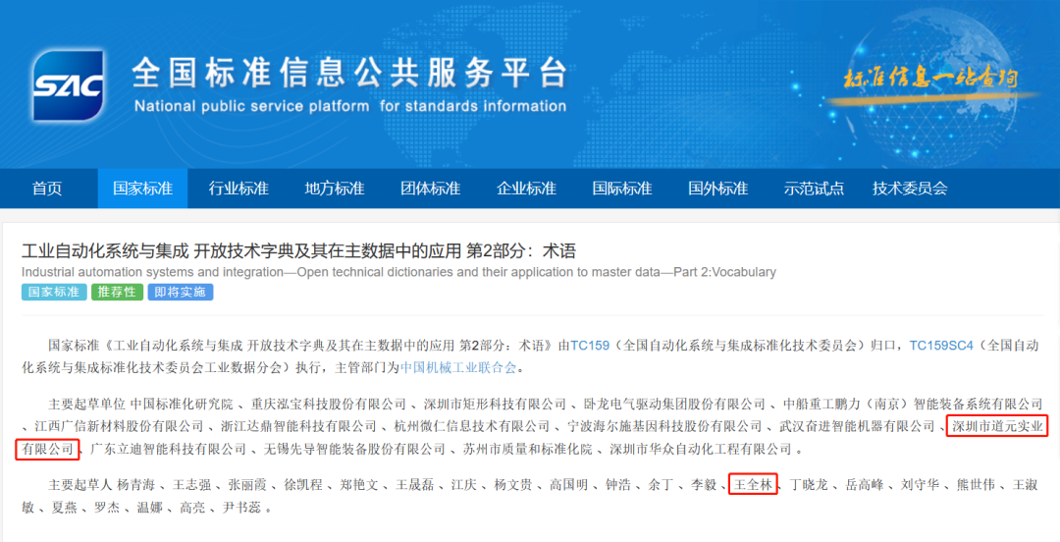Click the company 重庆泓宝科技股份有限公司
The width and height of the screenshot is (1060, 542).
click(329, 405)
